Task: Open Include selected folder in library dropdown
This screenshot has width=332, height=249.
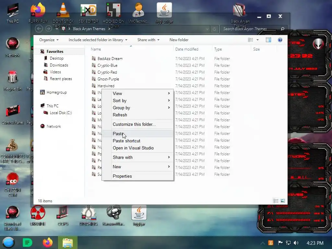Action: point(98,40)
